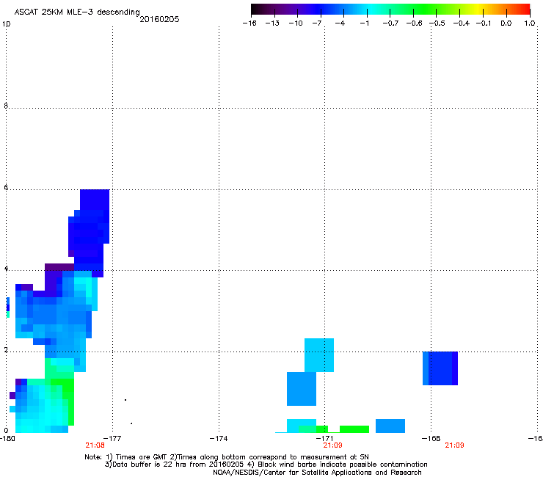
Task: Click the 'Times are GMT' note line
Action: pyautogui.click(x=227, y=457)
